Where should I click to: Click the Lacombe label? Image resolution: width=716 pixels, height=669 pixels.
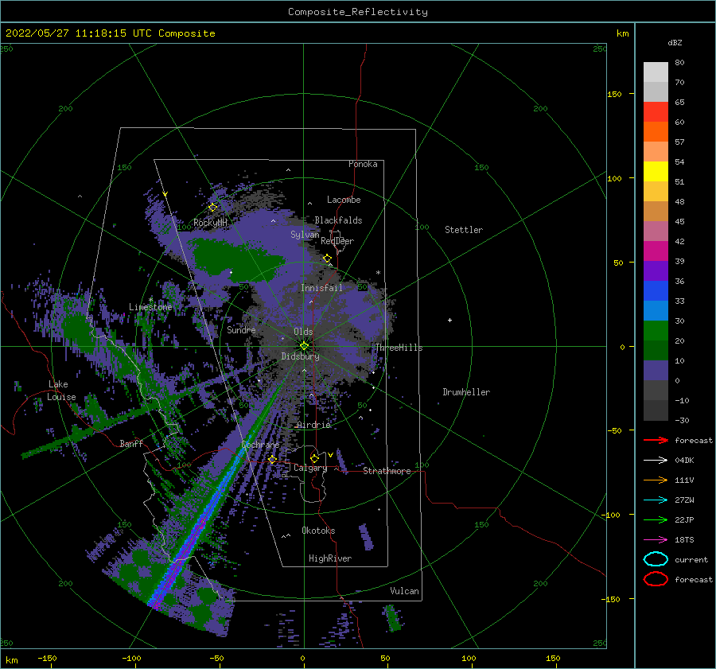[344, 200]
